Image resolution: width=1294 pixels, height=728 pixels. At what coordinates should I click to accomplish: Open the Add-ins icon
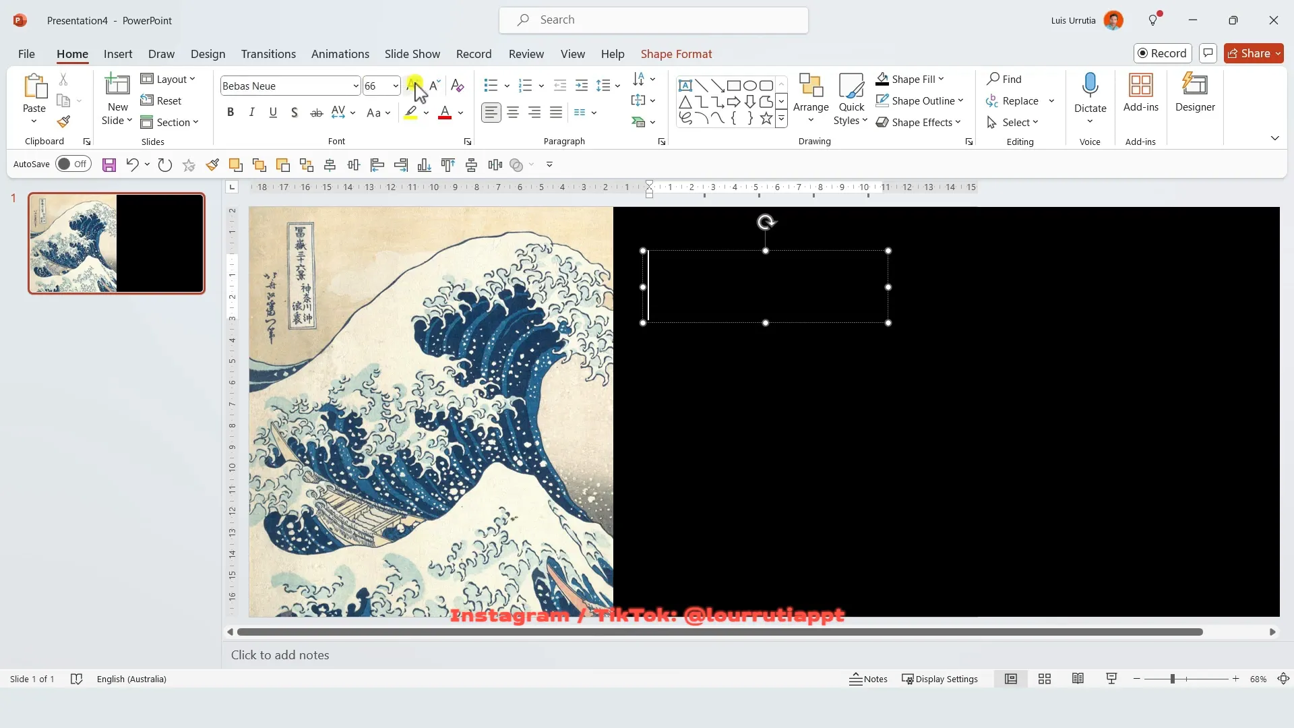click(1140, 94)
